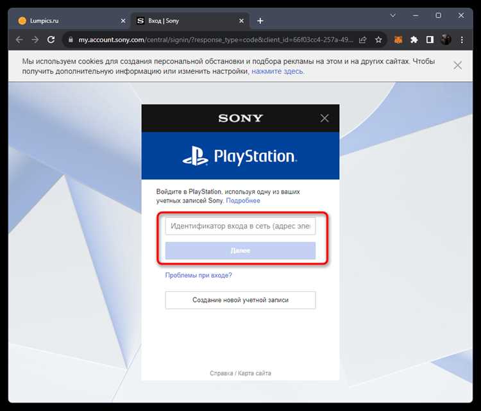Close the Вход | Sony tab
The image size is (481, 411).
tap(241, 21)
